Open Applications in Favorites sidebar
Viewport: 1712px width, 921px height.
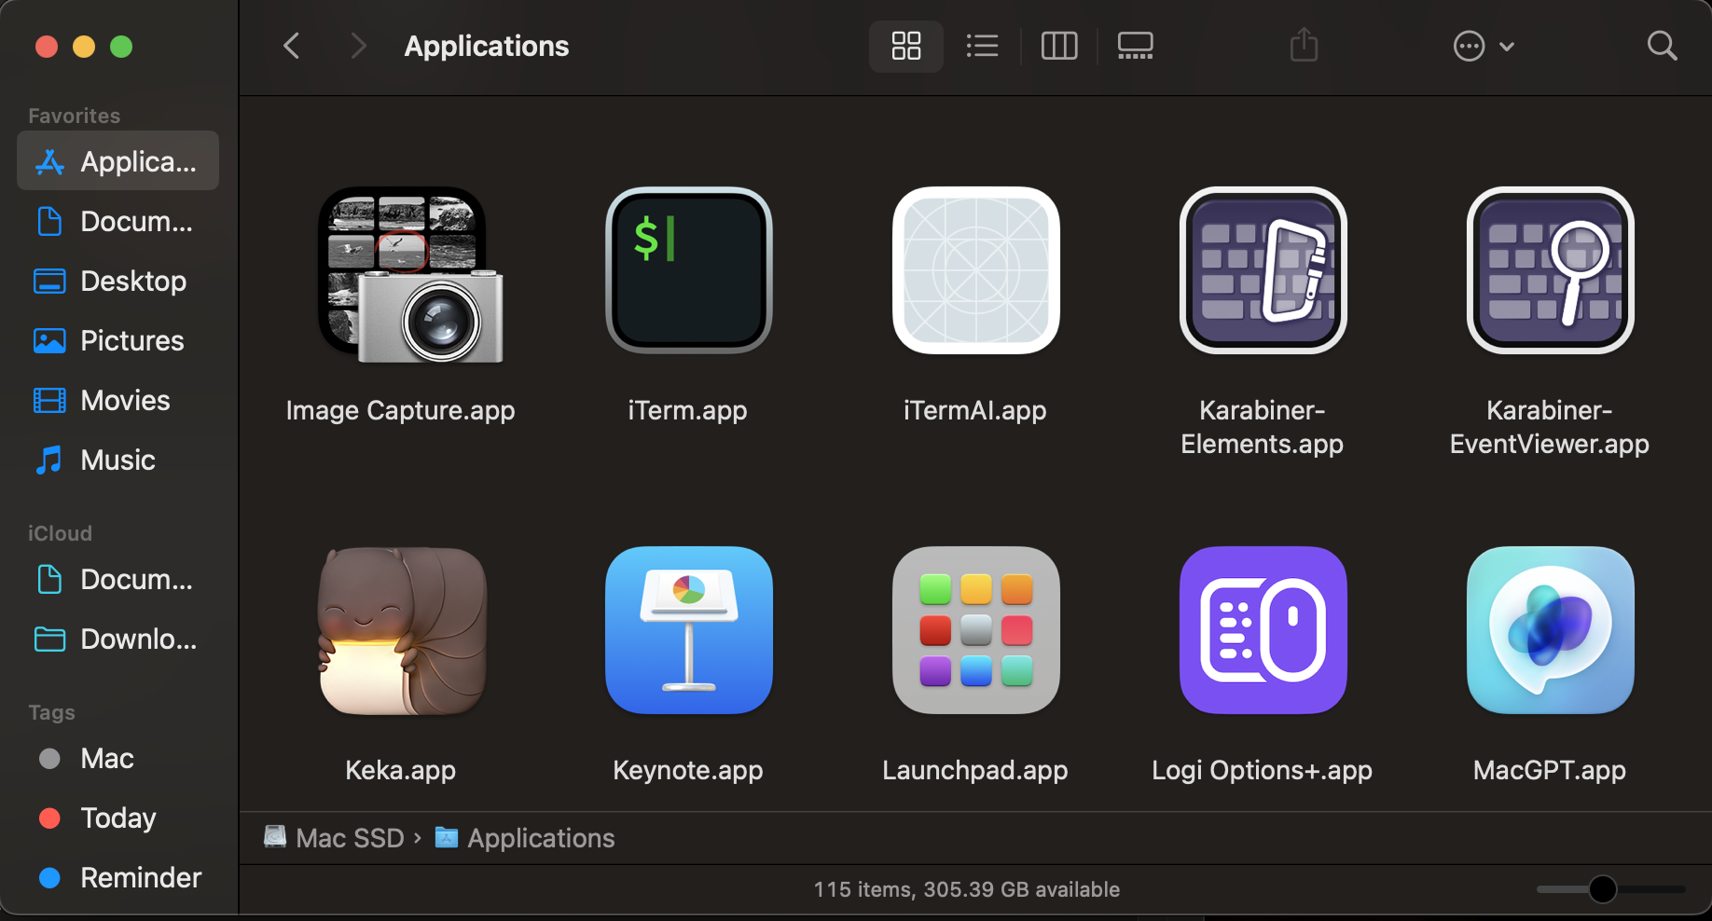point(117,161)
